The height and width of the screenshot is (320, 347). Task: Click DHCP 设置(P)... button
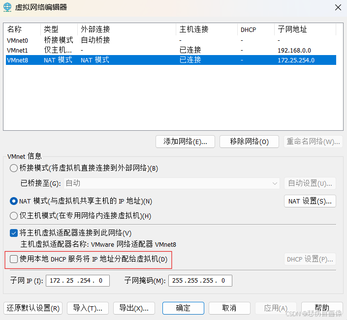tap(310, 259)
